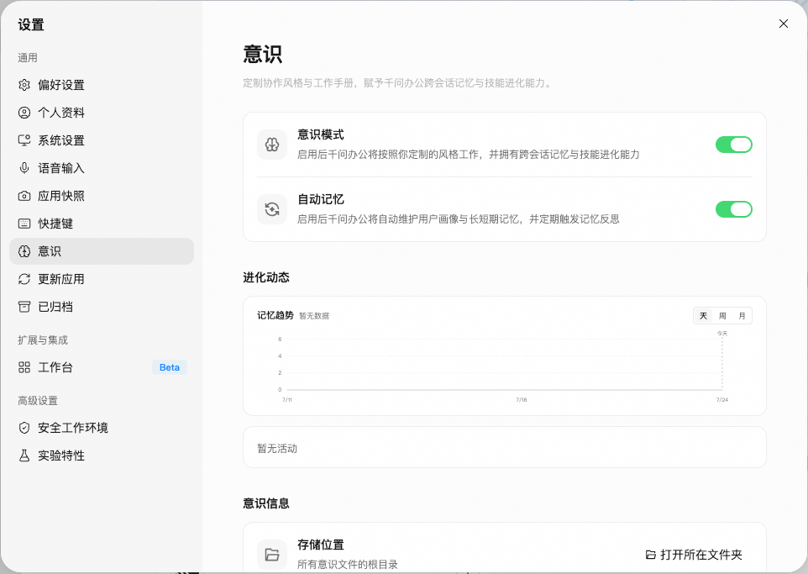The width and height of the screenshot is (808, 574).
Task: Click the folder icon in the 存储位置 row
Action: [272, 555]
